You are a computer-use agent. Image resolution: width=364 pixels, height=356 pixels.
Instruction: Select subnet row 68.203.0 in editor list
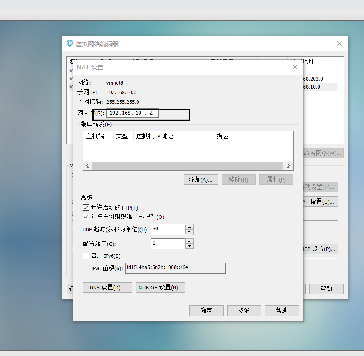tap(320, 79)
